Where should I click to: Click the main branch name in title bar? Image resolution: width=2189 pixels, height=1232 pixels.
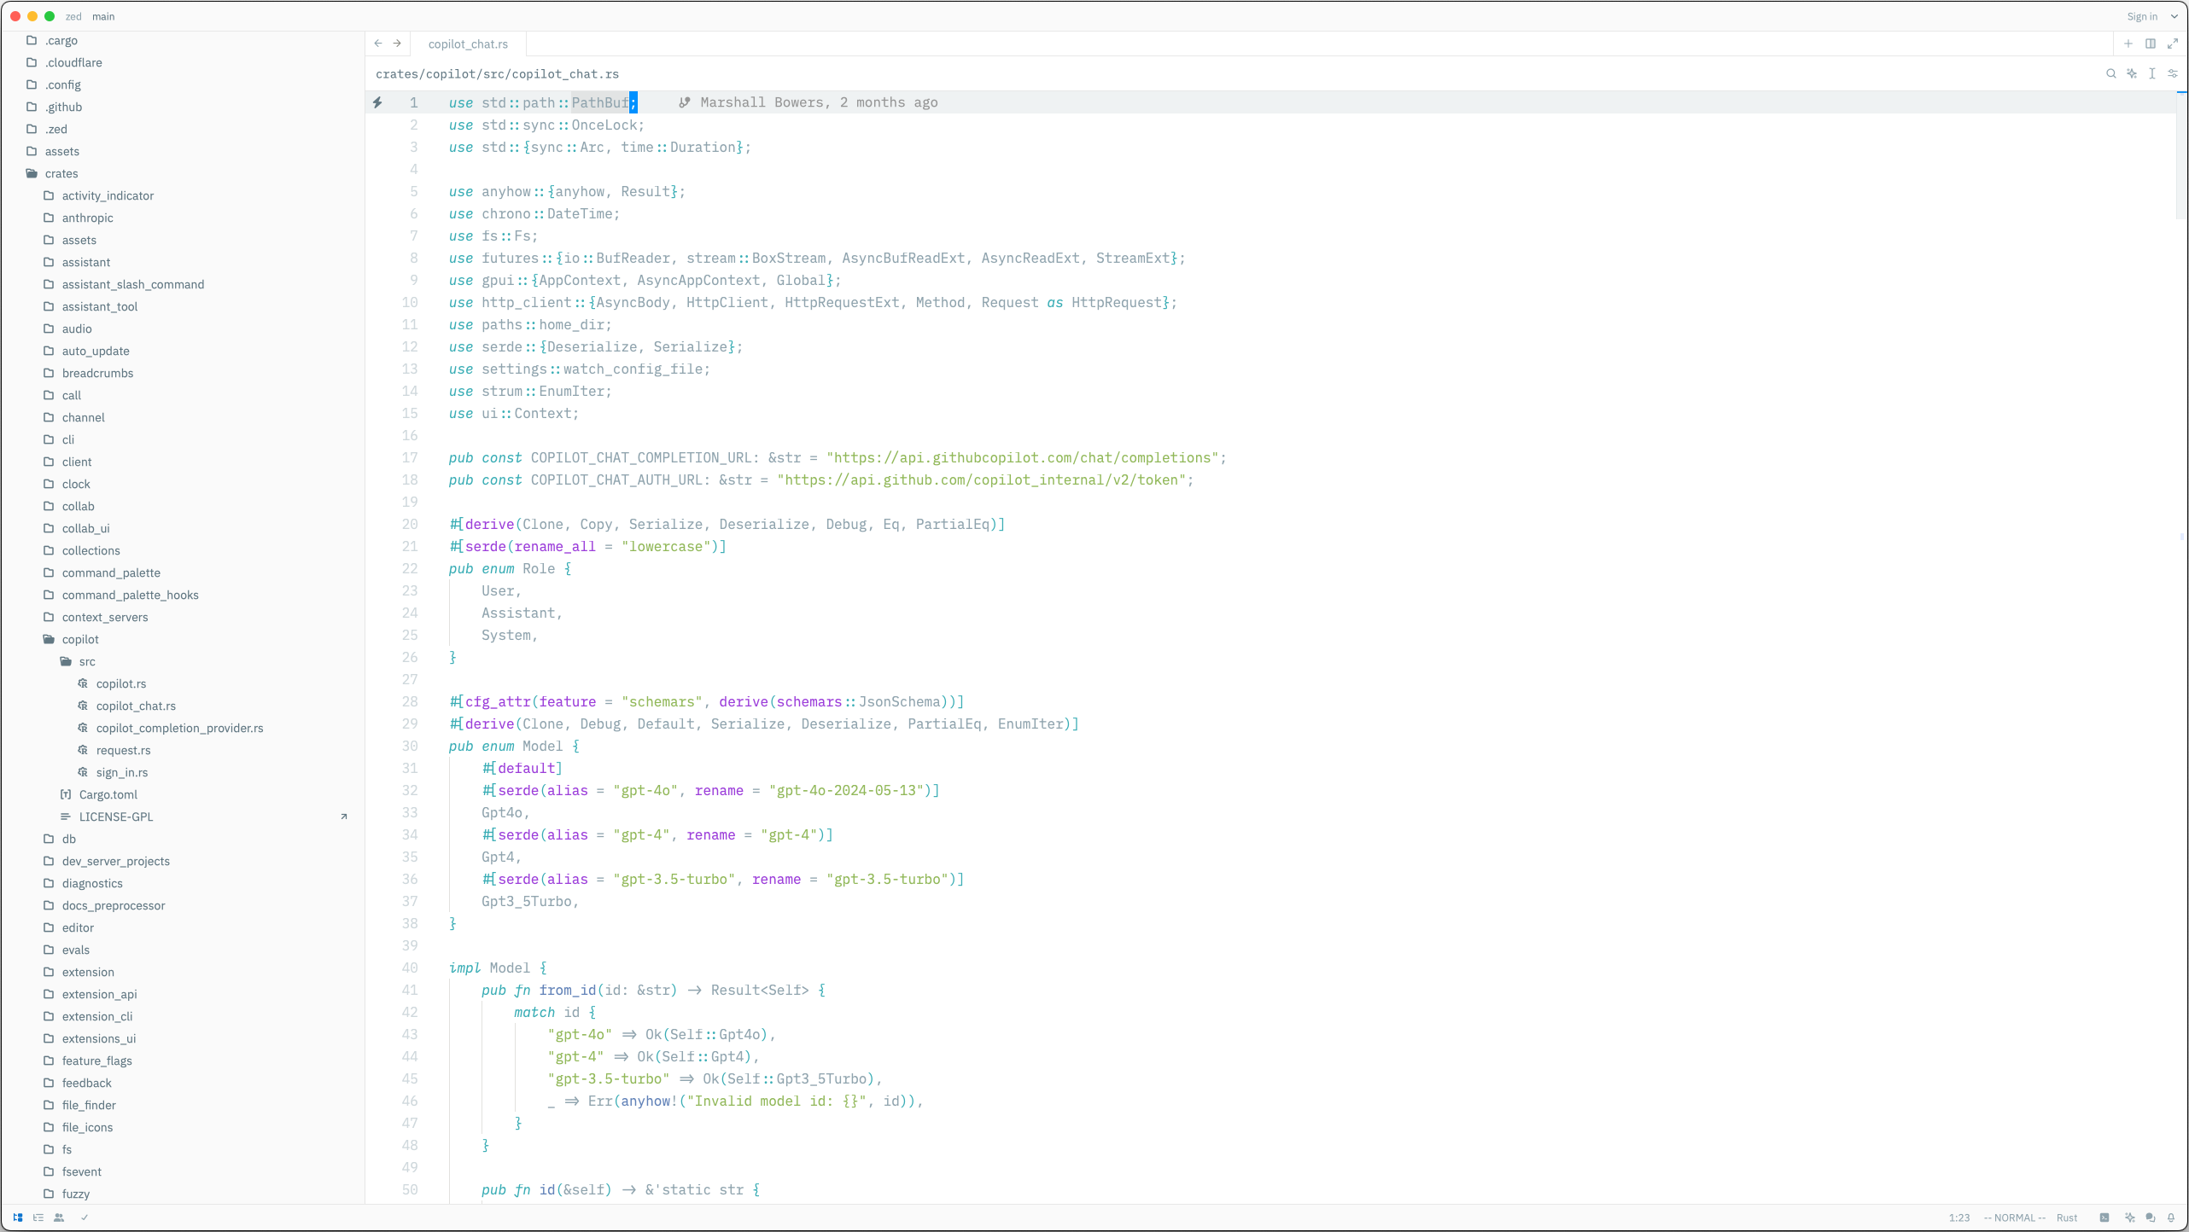tap(103, 16)
